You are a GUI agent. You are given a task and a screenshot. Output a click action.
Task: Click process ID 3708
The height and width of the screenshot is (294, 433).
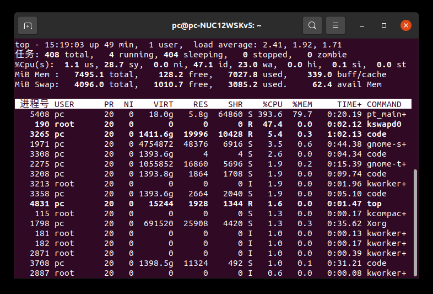[40, 263]
